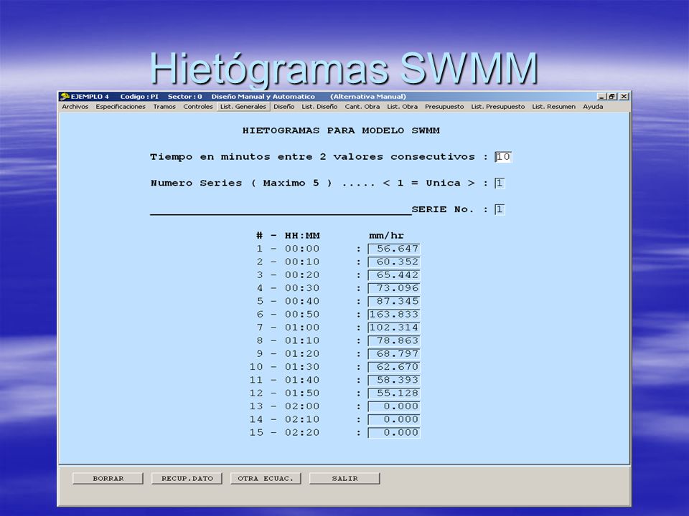
Task: Open the Ayuda menu
Action: point(593,107)
